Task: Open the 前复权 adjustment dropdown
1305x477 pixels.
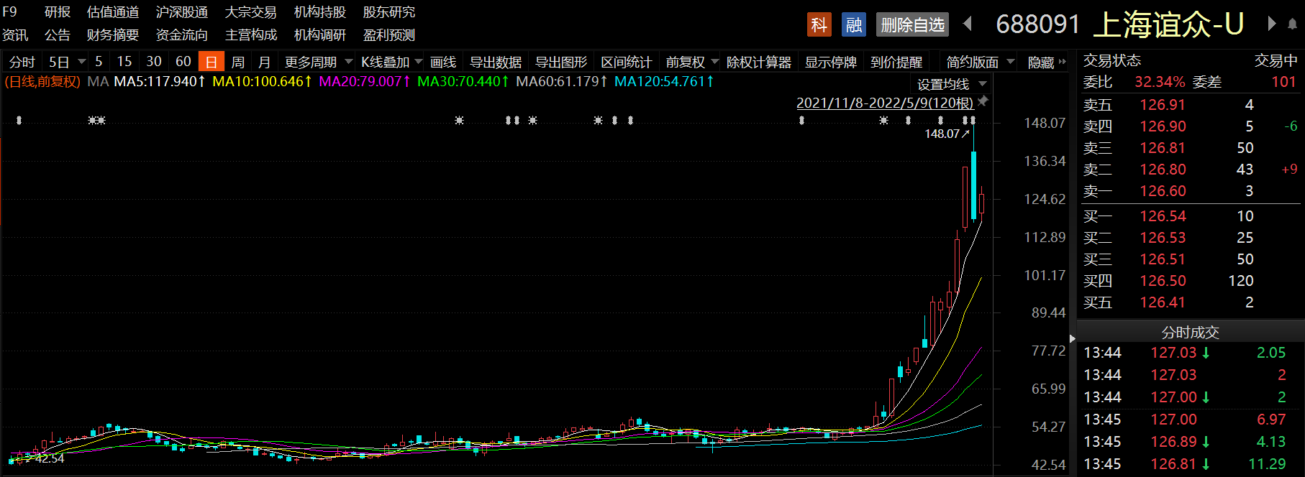Action: point(692,62)
